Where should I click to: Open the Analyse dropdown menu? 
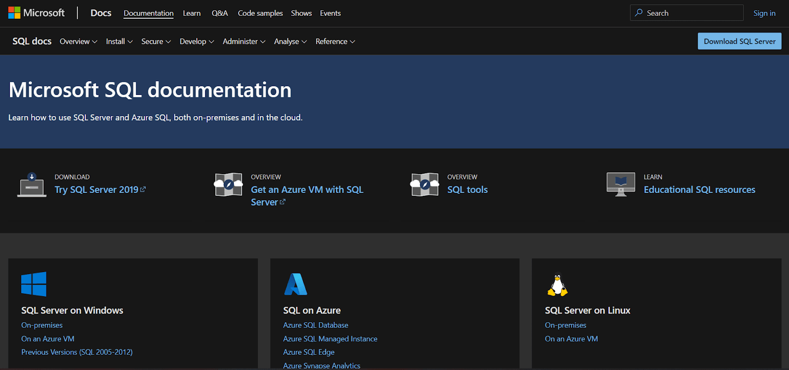coord(290,41)
